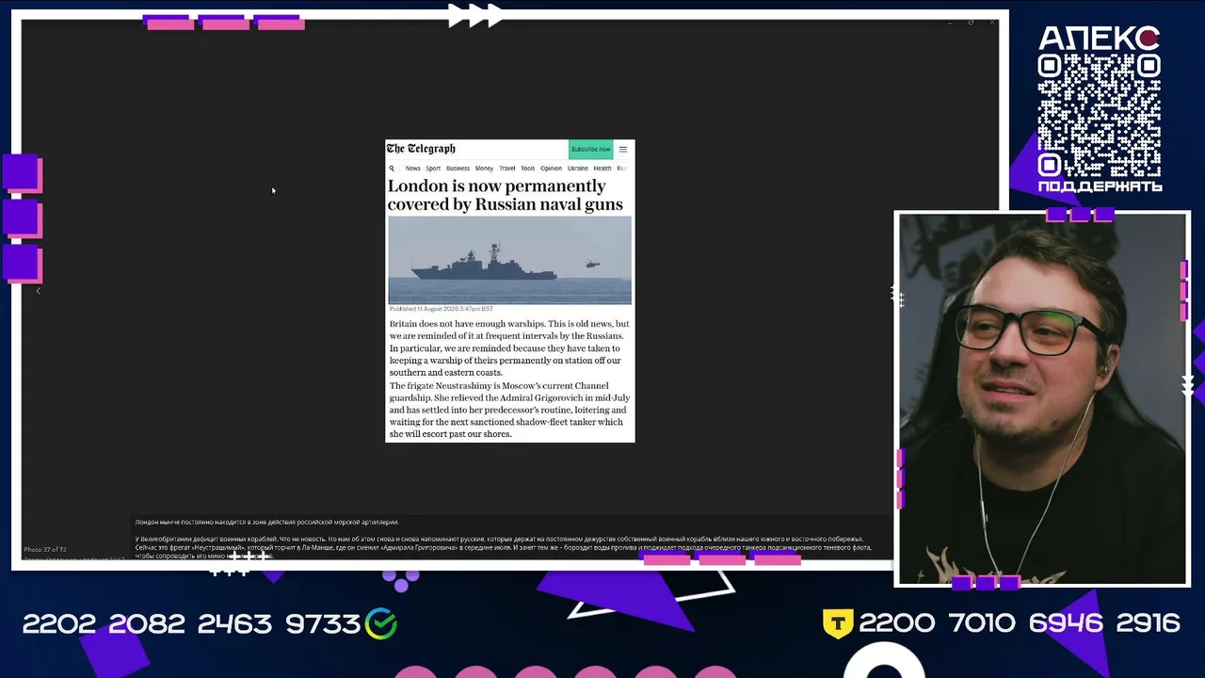
Task: Click the Russian caption paragraph starting 'У Великобритании'
Action: click(x=503, y=547)
